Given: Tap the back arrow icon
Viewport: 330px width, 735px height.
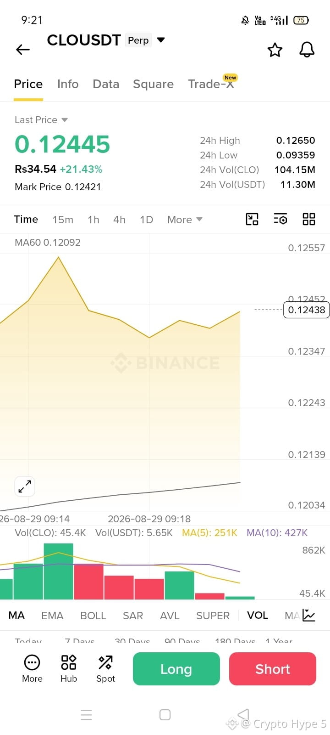Looking at the screenshot, I should tap(23, 50).
